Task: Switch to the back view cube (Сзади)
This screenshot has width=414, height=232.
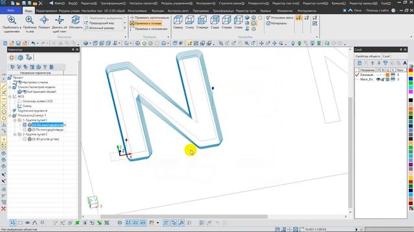Action: point(215,20)
